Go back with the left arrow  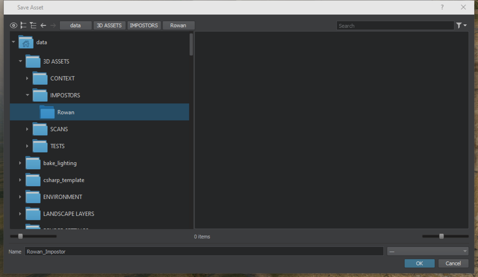(x=43, y=25)
